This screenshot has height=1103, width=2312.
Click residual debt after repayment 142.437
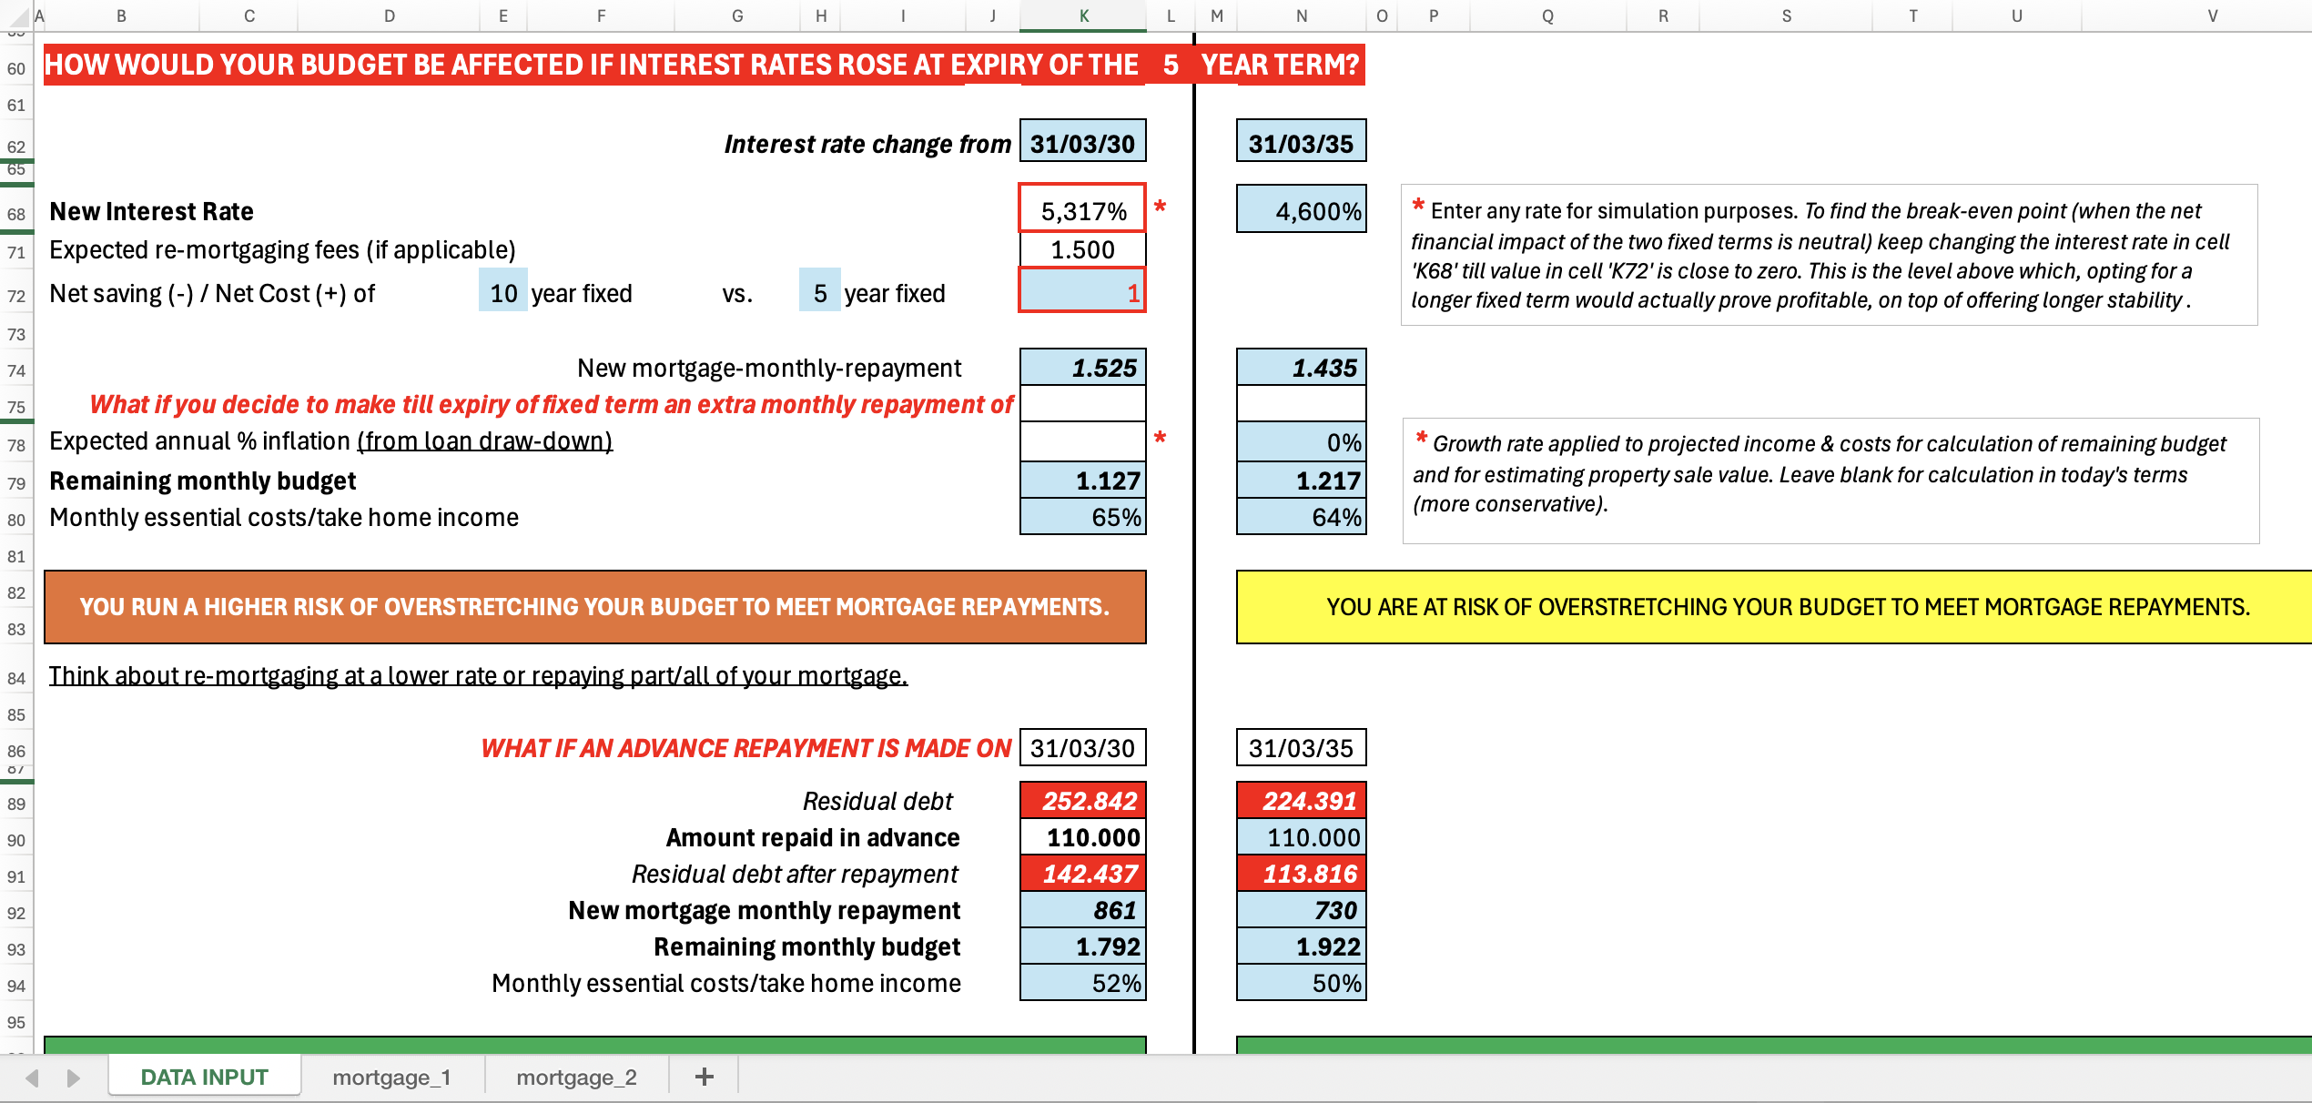click(1082, 873)
